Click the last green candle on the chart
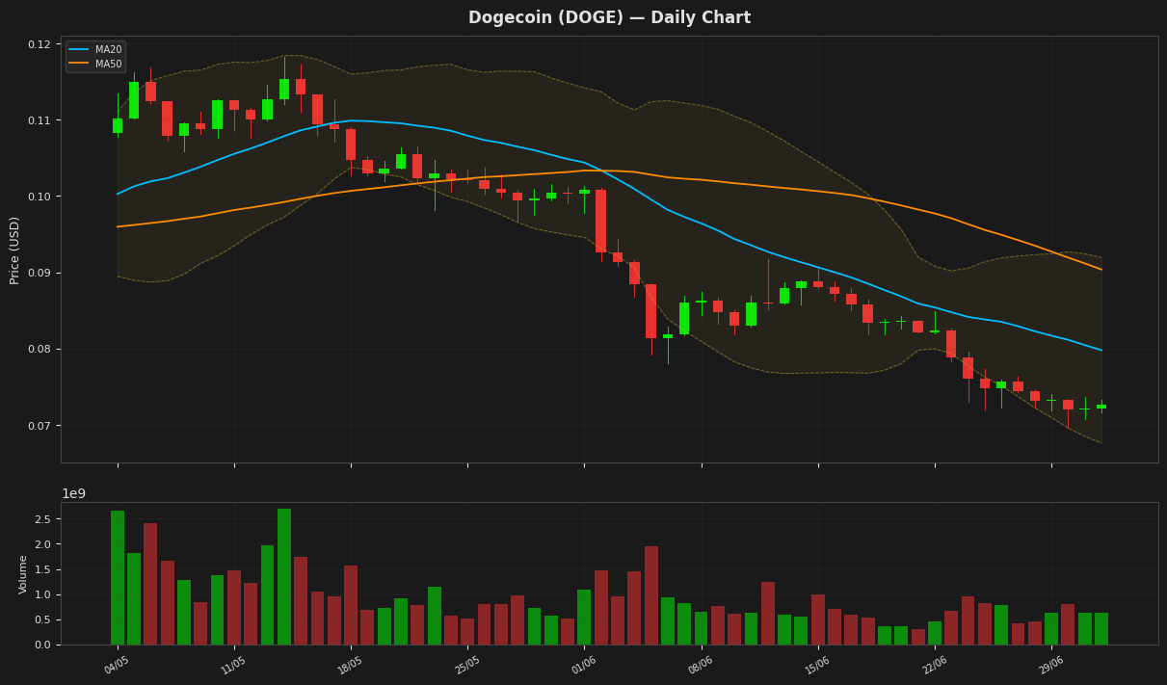The image size is (1167, 685). coord(1101,407)
